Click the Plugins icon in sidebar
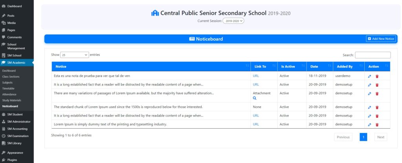The width and height of the screenshot is (402, 163). pos(4,159)
